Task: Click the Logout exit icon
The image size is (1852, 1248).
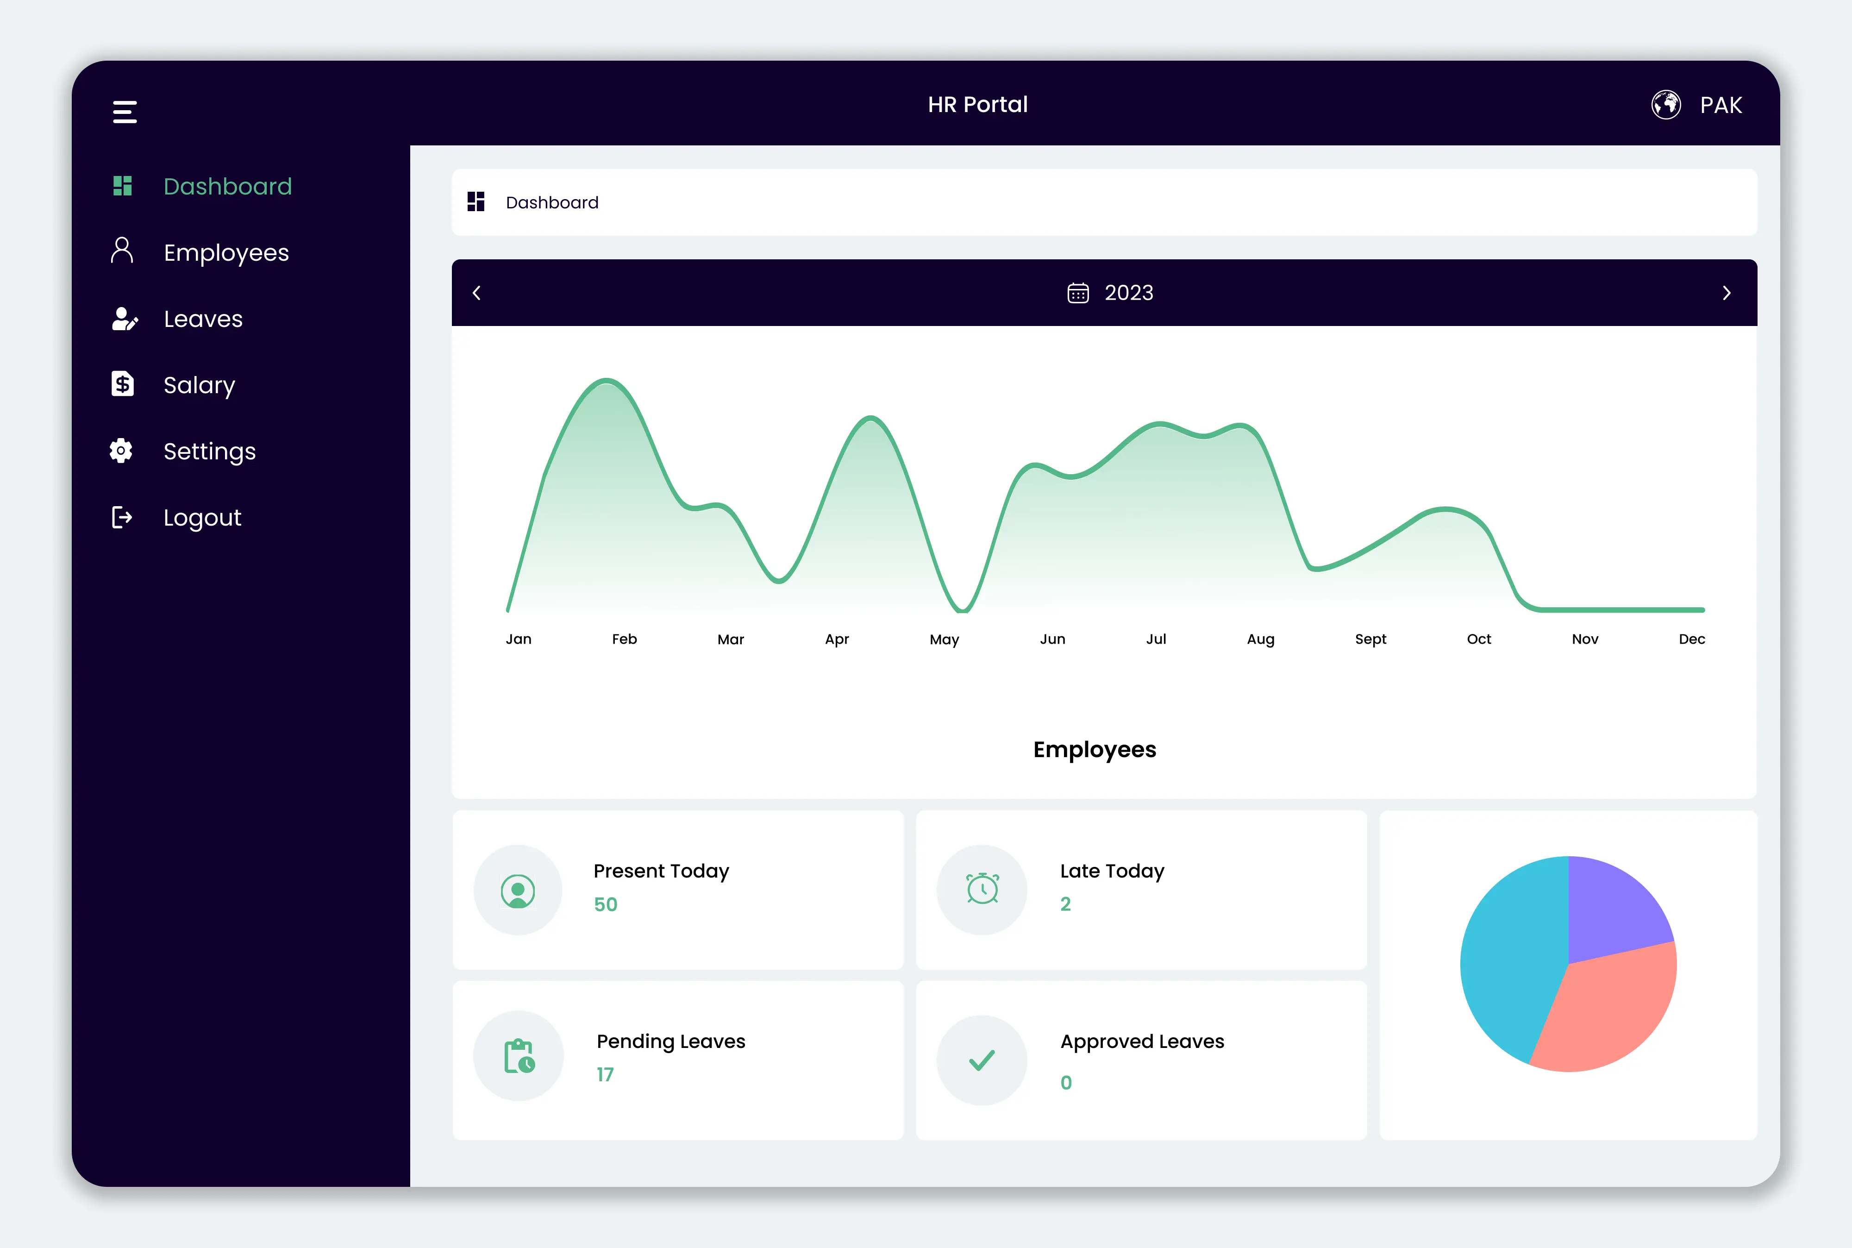Action: click(x=122, y=517)
